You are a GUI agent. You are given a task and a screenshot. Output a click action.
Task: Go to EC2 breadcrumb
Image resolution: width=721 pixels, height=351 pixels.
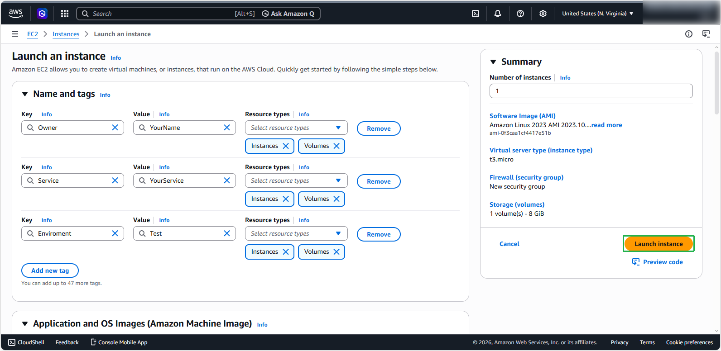click(33, 34)
